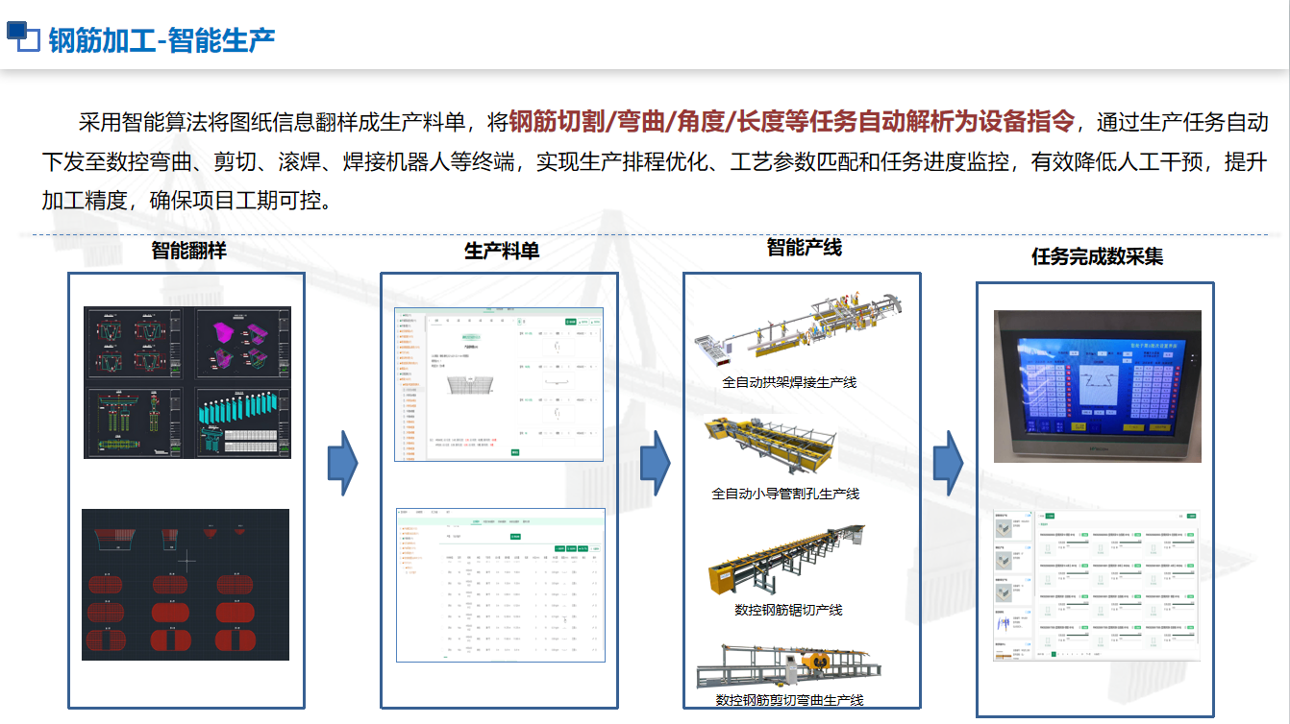Open the pier elevation CAD drawing panel
Viewport: 1290px width, 724px height.
(133, 422)
